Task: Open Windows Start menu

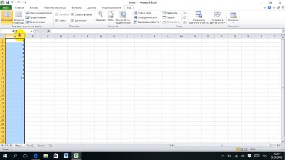Action: [x=5, y=156]
